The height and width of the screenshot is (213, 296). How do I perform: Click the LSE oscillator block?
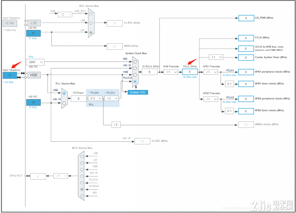(34, 23)
